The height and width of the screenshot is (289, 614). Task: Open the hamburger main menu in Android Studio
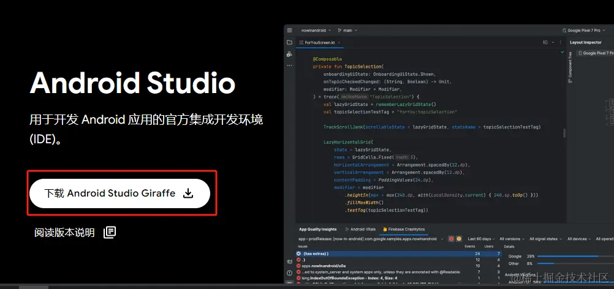(289, 30)
